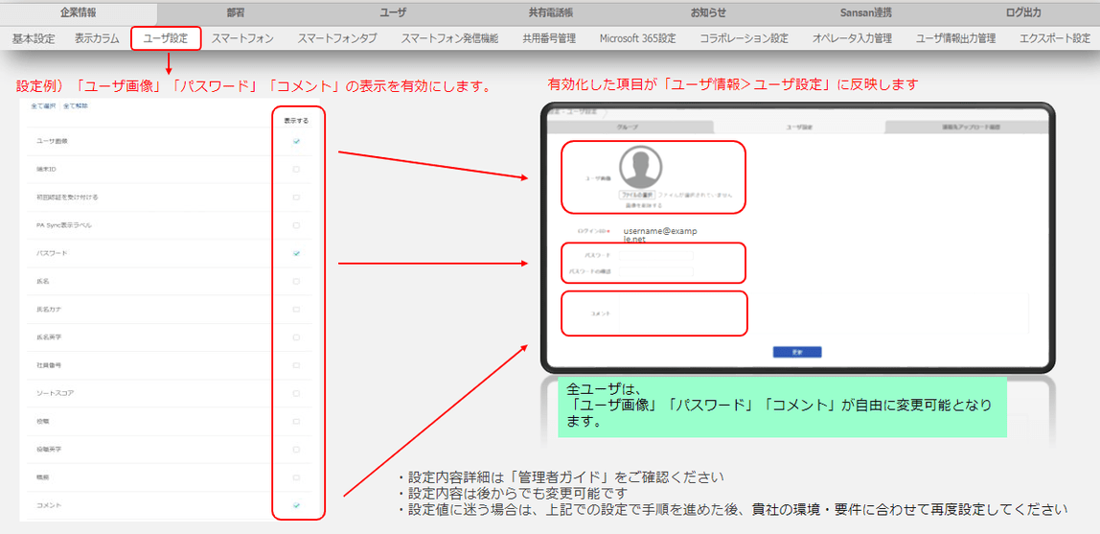Uncheck the ユーザ画像 display checkbox
Screen dimensions: 1100x534
click(296, 142)
